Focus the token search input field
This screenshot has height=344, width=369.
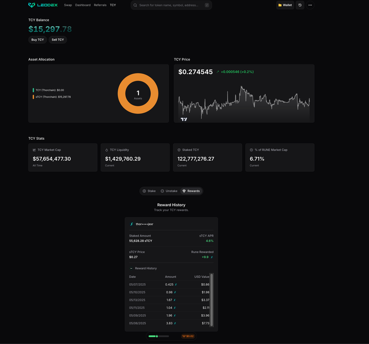172,5
